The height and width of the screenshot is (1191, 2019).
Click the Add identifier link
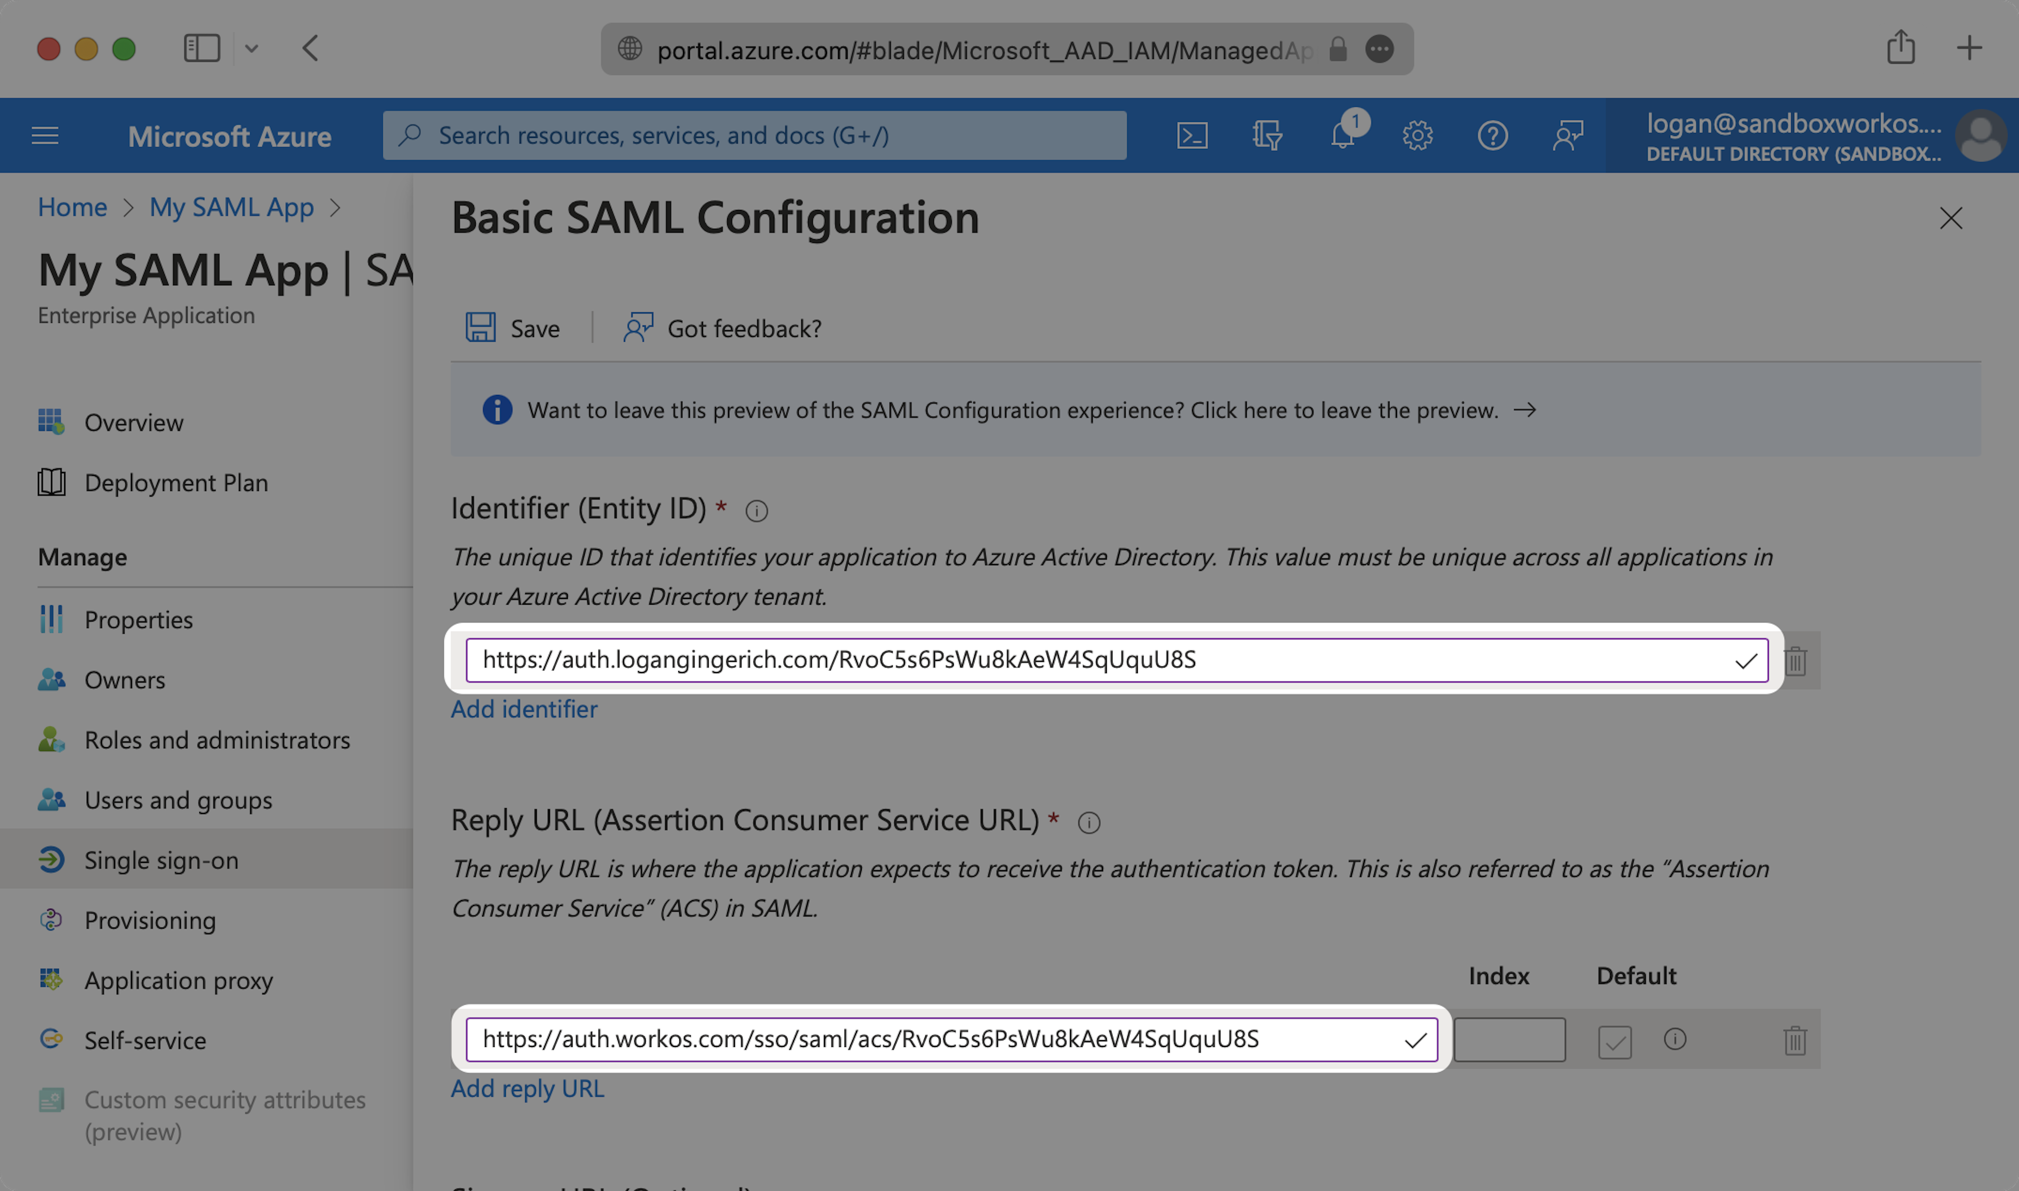pos(524,709)
